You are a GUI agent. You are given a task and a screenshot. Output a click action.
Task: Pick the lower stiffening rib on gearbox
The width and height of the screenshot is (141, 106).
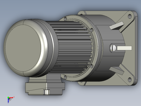[x=117, y=70]
